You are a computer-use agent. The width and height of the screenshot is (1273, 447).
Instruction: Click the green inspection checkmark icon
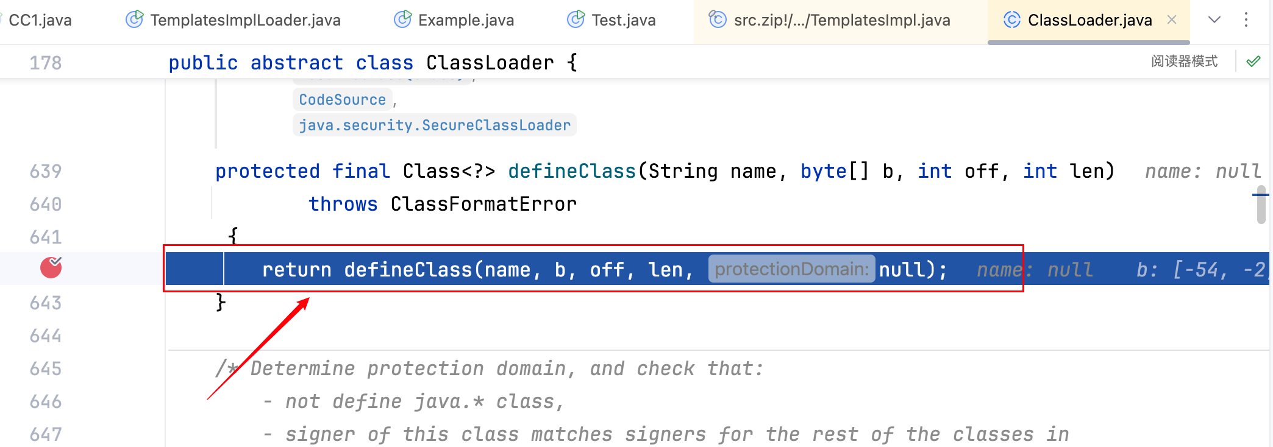click(x=1253, y=62)
